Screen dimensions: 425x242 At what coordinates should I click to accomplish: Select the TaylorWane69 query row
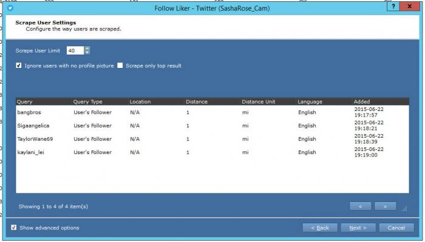click(212, 139)
